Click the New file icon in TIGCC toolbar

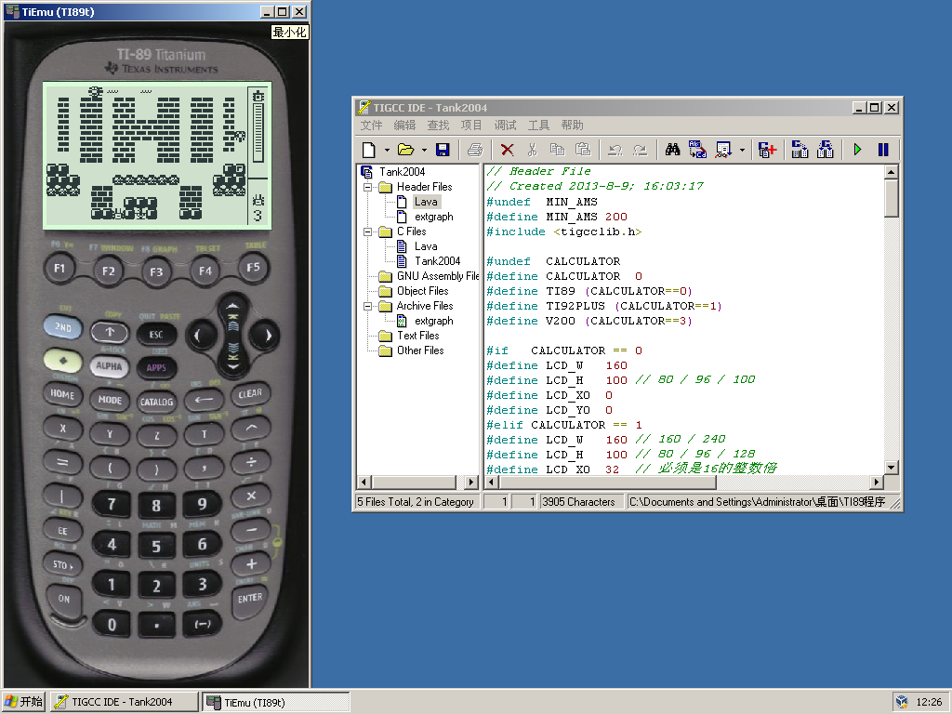tap(368, 150)
